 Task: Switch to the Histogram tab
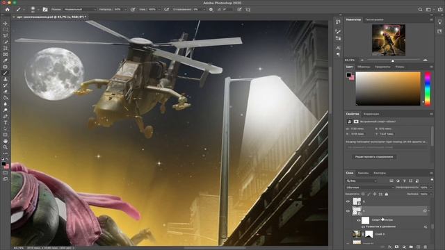[x=374, y=19]
